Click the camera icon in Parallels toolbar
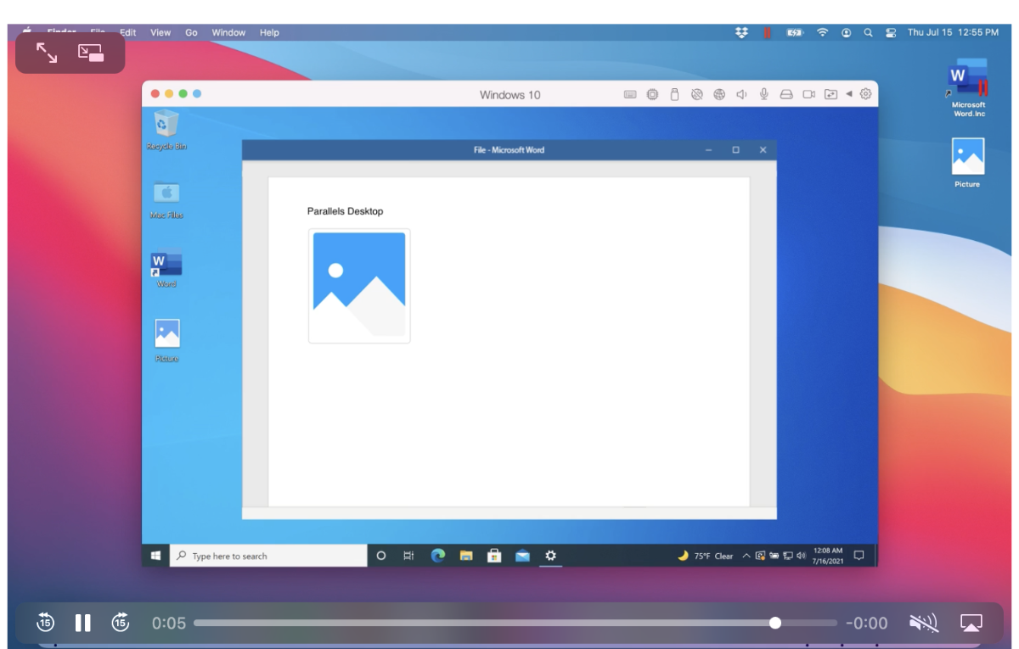The height and width of the screenshot is (649, 1019). [x=809, y=94]
